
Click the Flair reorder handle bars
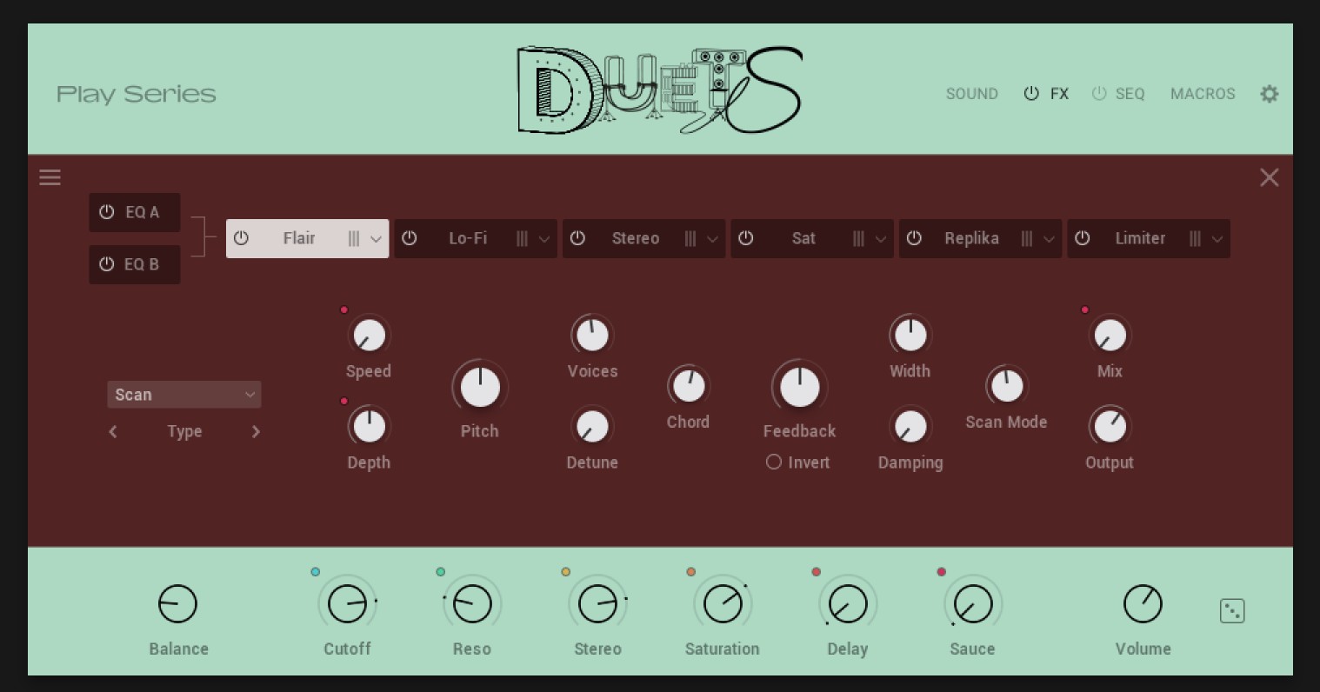point(354,238)
